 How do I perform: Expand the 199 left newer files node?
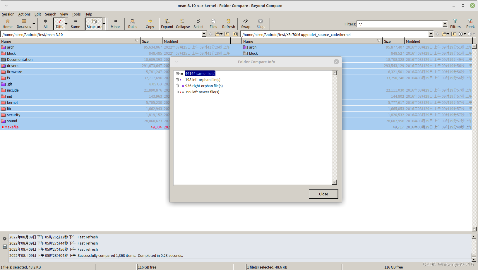pos(177,92)
